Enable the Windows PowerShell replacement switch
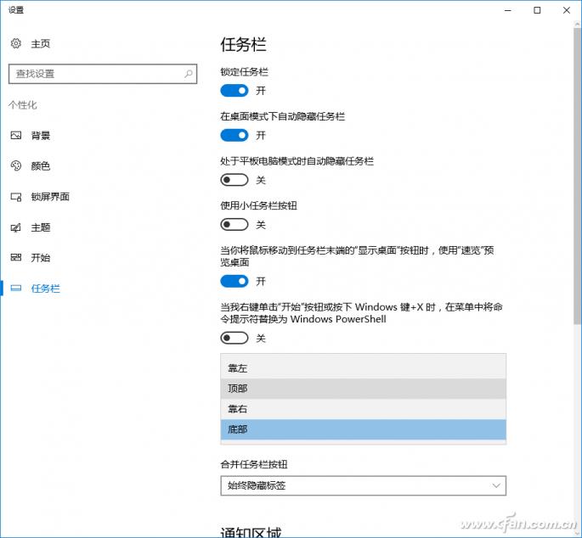The image size is (582, 538). 234,338
